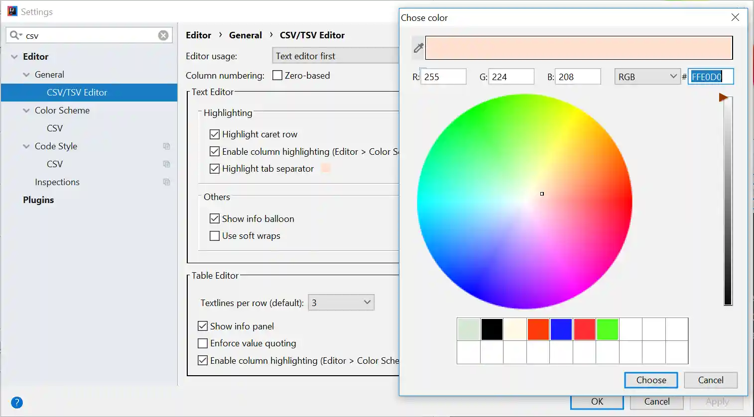Enable Zero-based column numbering
This screenshot has height=417, width=754.
click(x=277, y=75)
